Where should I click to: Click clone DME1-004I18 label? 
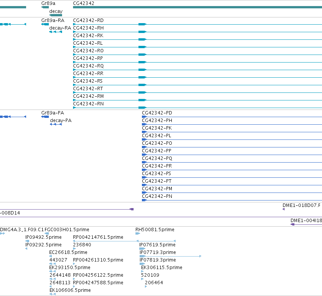point(306,221)
